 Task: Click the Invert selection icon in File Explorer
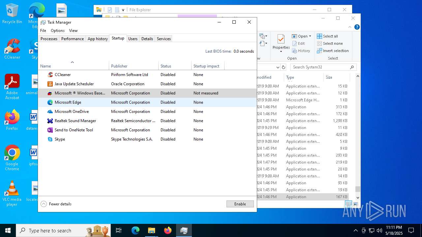point(319,51)
